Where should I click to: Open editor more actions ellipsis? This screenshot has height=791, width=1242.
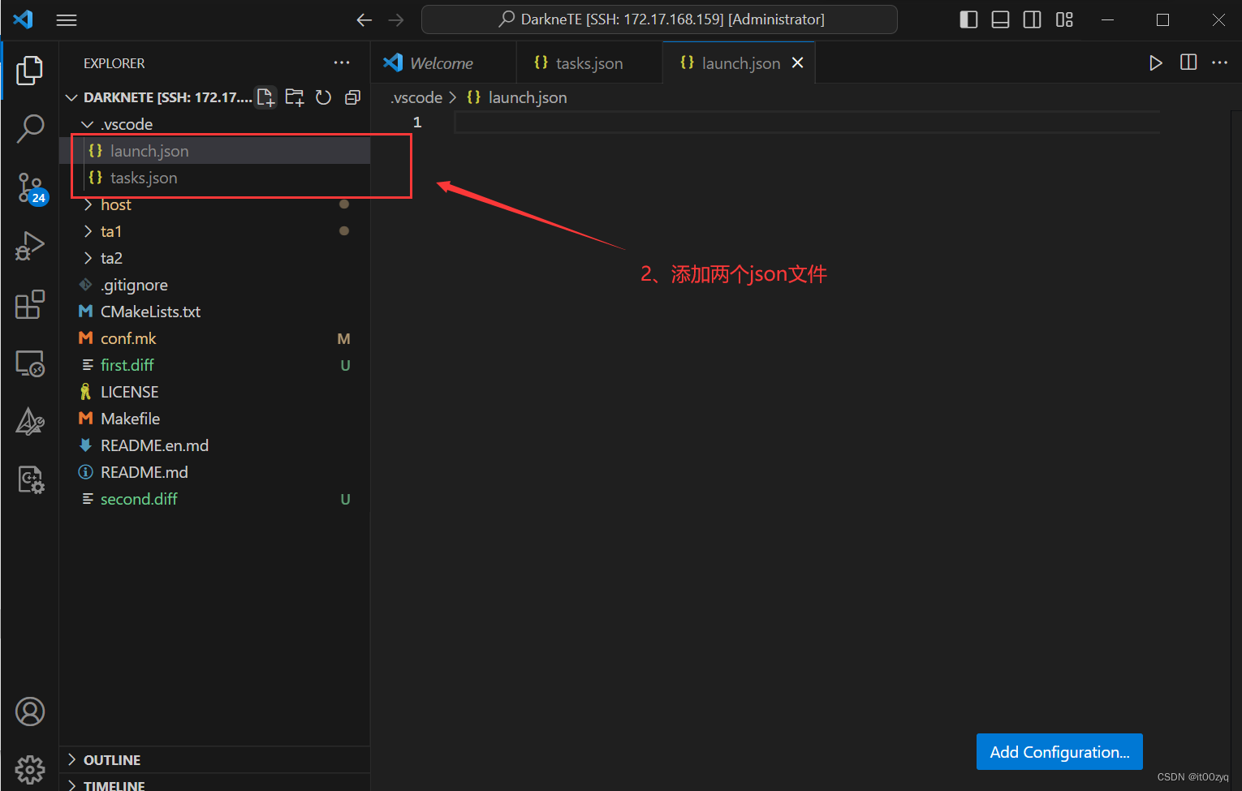[x=1219, y=62]
